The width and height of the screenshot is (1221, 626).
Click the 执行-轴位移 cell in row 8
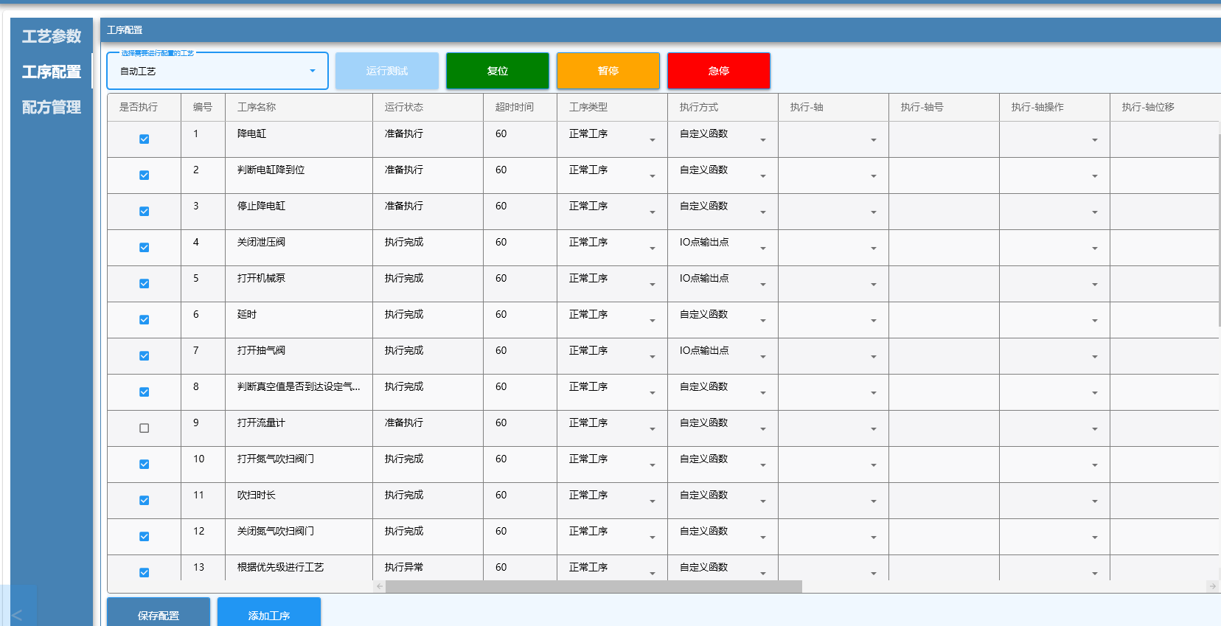point(1165,392)
